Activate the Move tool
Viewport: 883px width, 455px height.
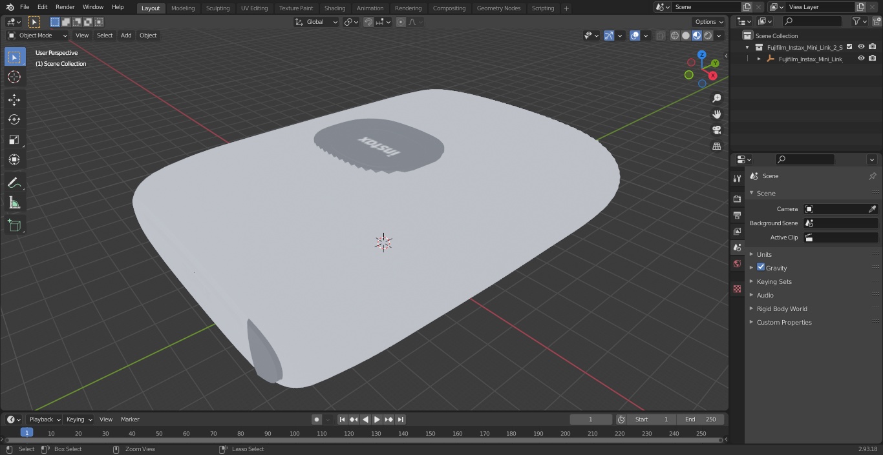14,99
